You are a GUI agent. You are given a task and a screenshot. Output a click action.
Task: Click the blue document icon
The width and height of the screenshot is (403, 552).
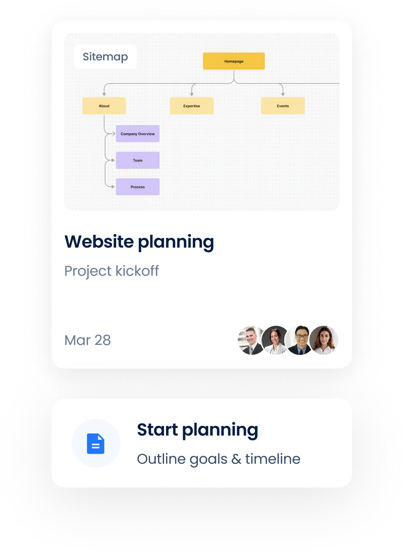pos(96,443)
